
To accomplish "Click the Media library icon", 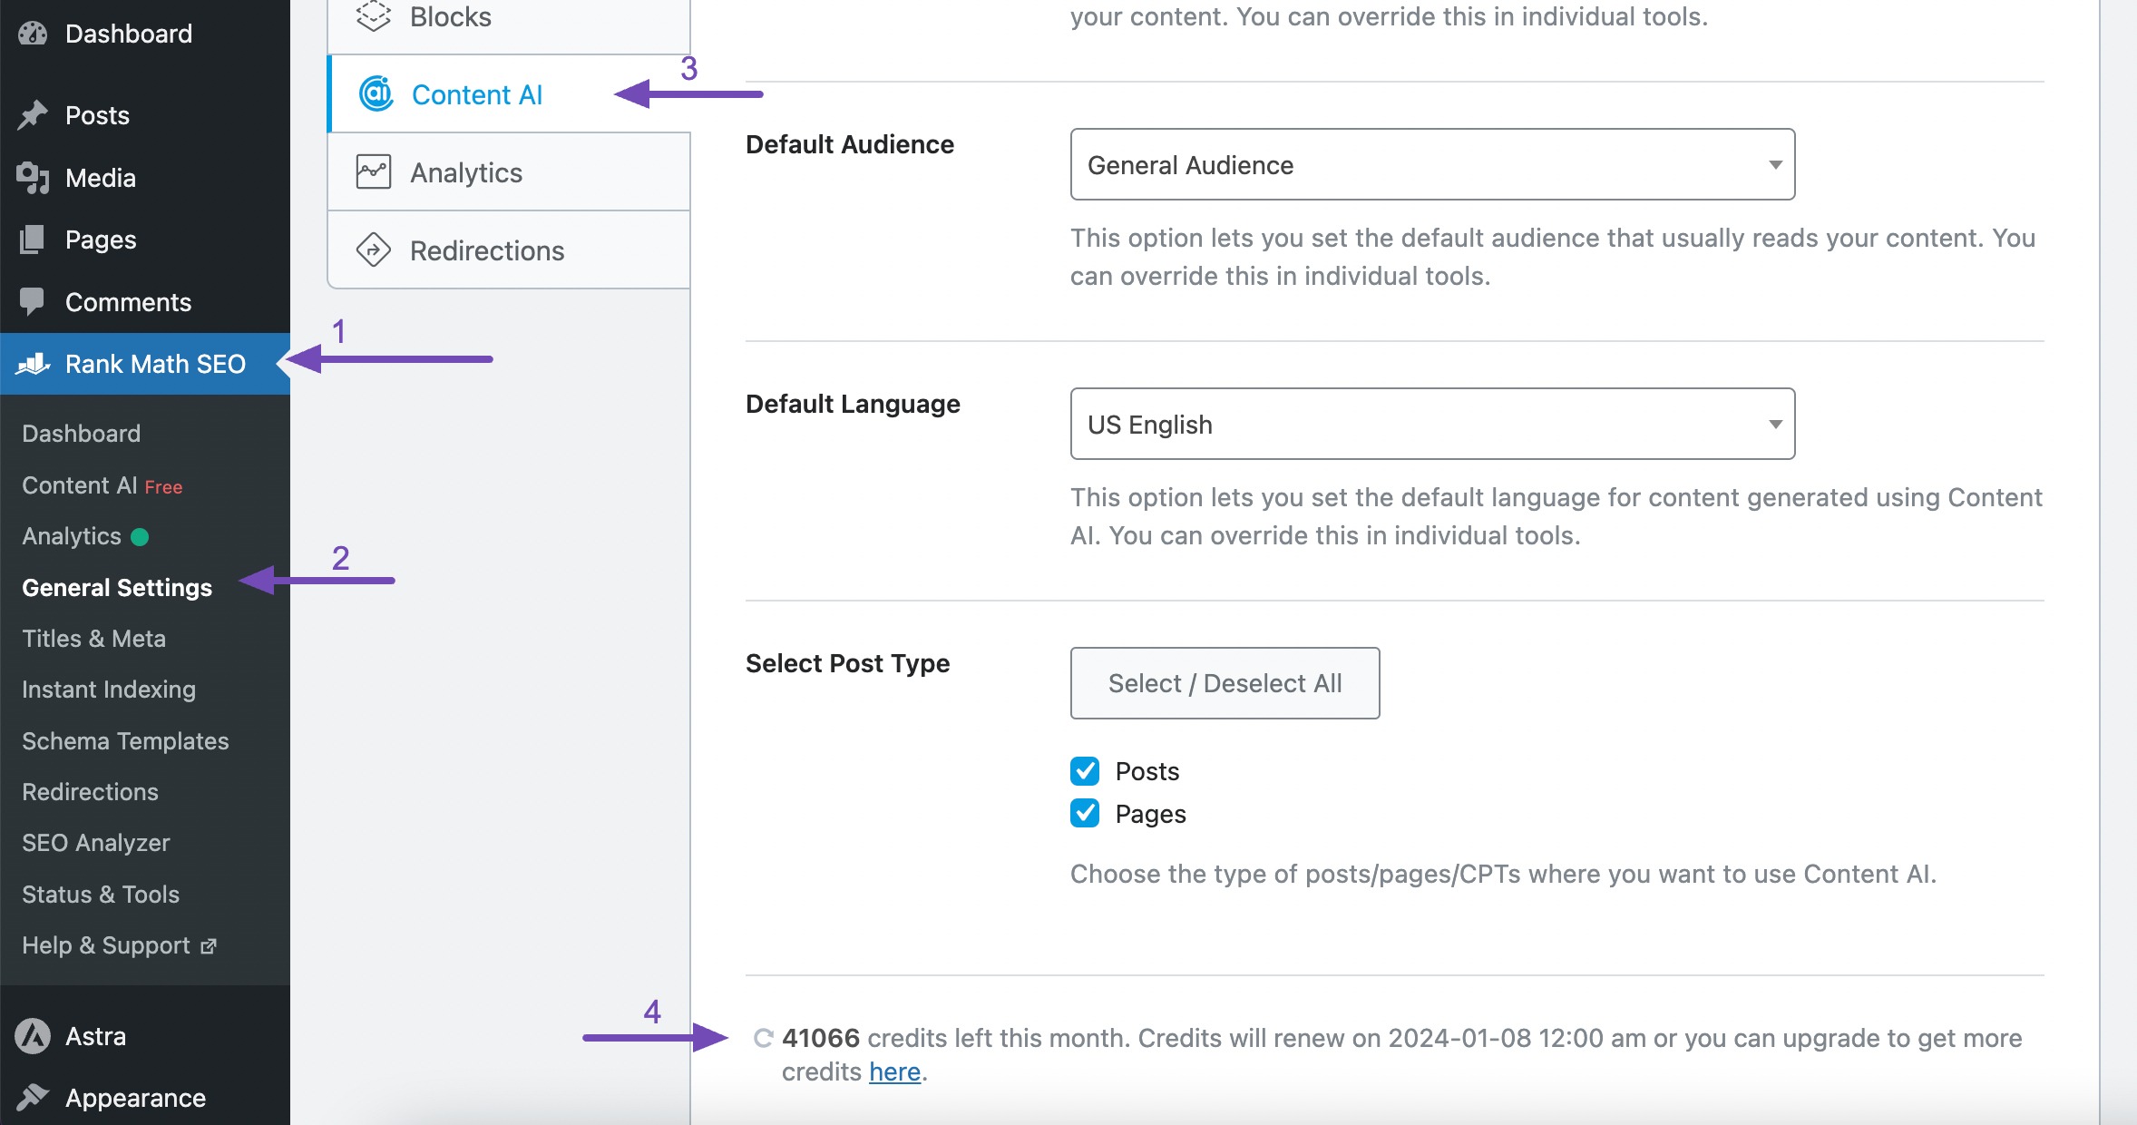I will point(33,178).
